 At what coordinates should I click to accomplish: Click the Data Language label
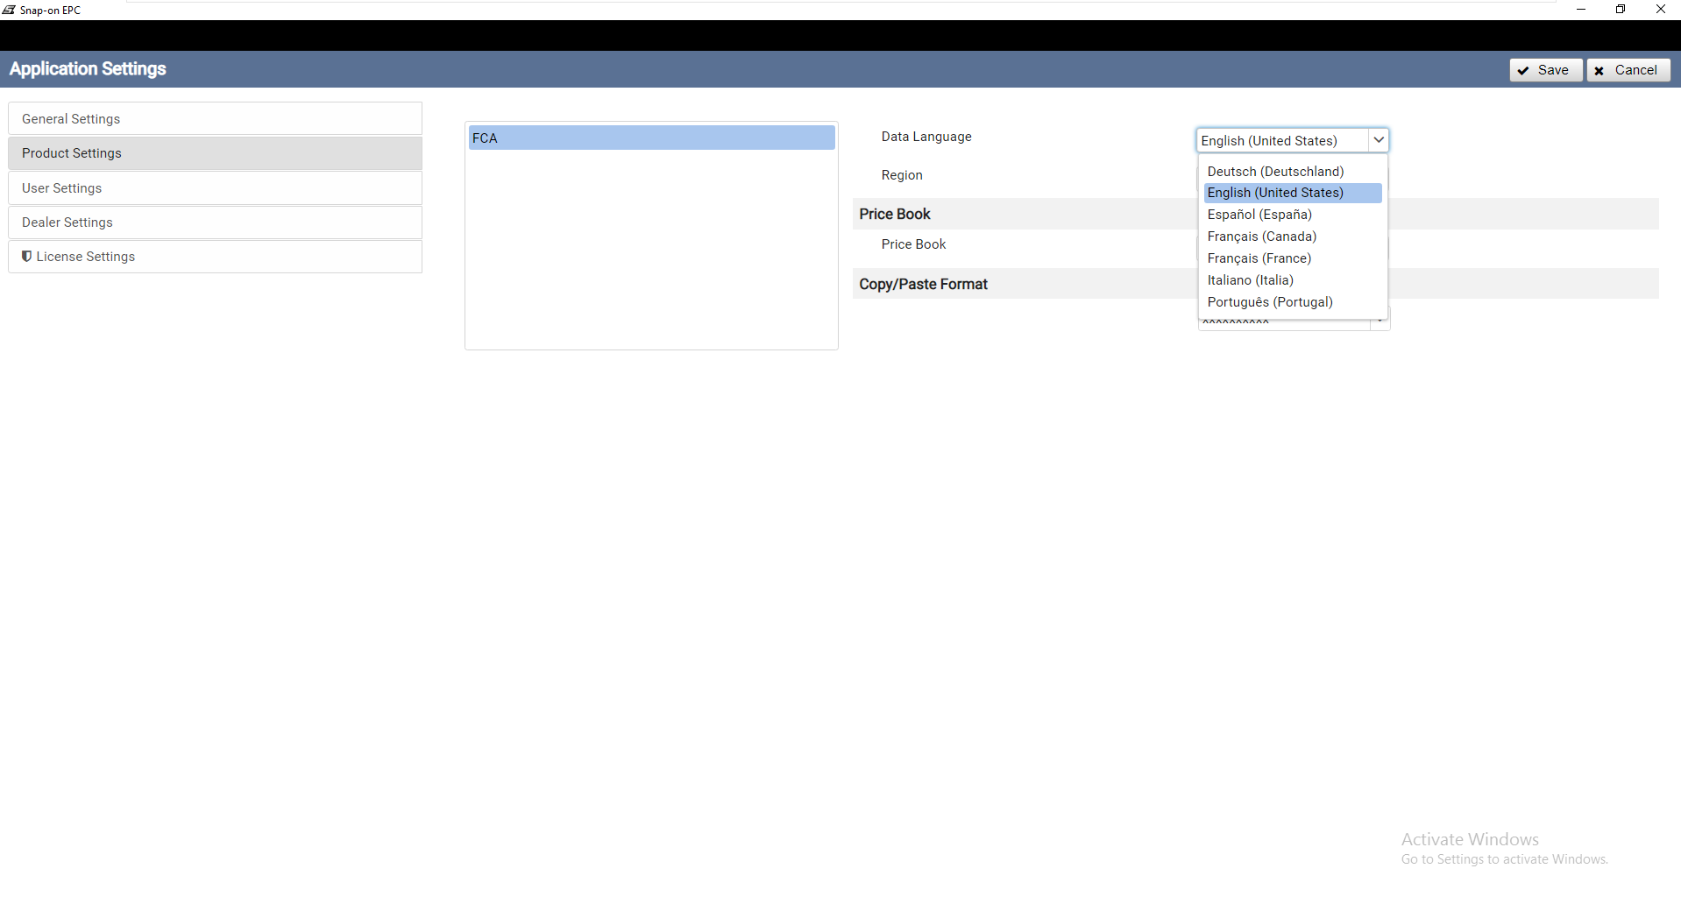[926, 137]
